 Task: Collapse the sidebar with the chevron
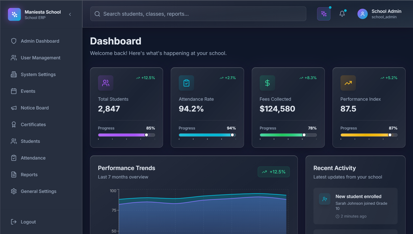click(x=70, y=14)
